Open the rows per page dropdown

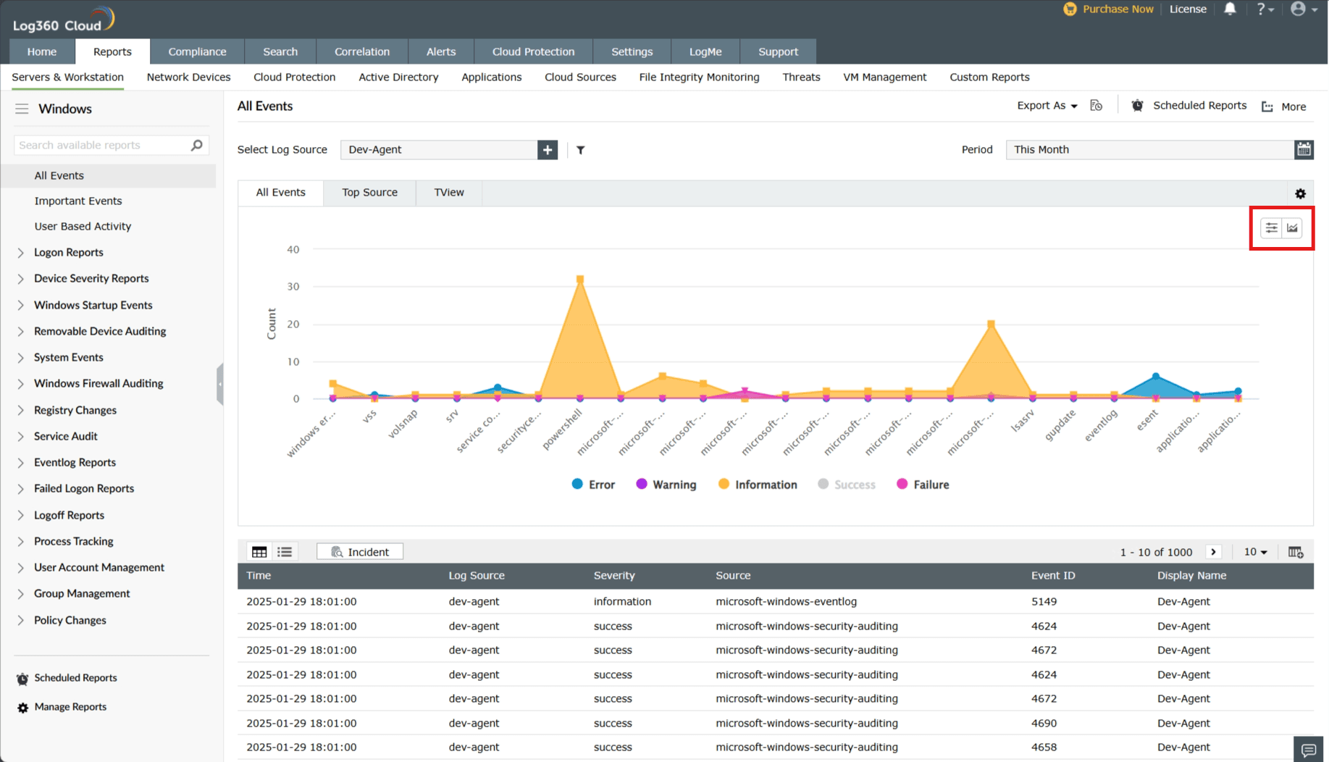(x=1255, y=552)
